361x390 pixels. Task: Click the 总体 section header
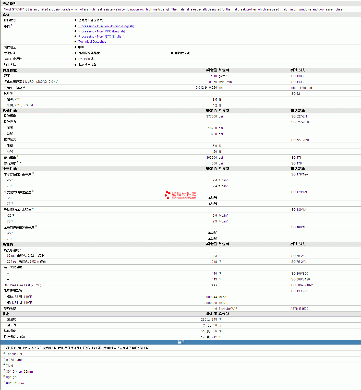(x=6, y=15)
